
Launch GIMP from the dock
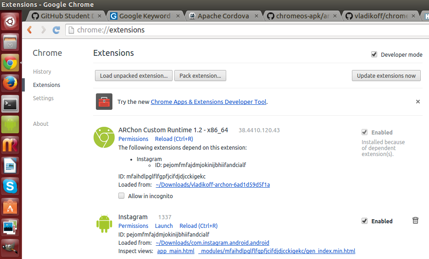pyautogui.click(x=10, y=248)
